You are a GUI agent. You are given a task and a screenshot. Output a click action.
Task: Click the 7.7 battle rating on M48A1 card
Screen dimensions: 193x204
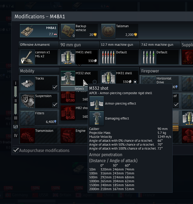[51, 34]
